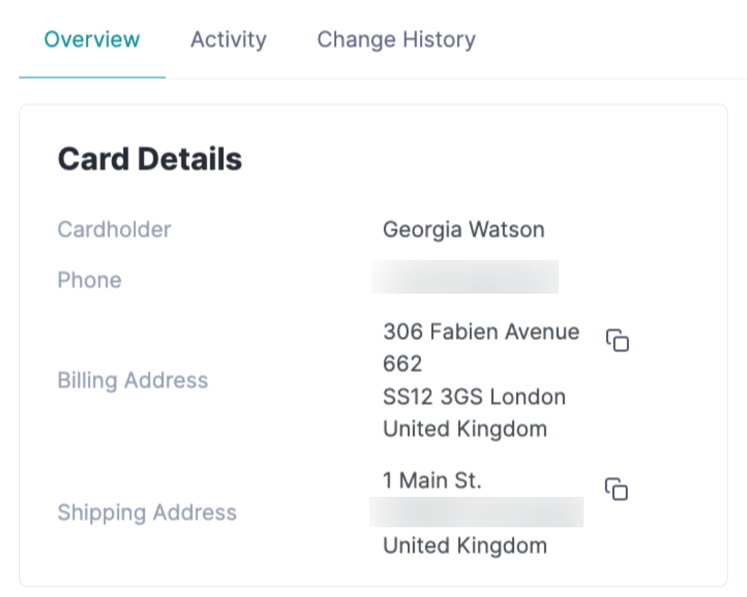Select the Georgia Watson cardholder name
Viewport: 747px width, 597px height.
click(x=464, y=229)
